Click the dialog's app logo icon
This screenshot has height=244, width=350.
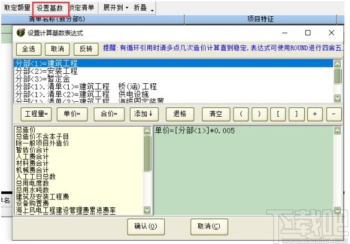(21, 33)
